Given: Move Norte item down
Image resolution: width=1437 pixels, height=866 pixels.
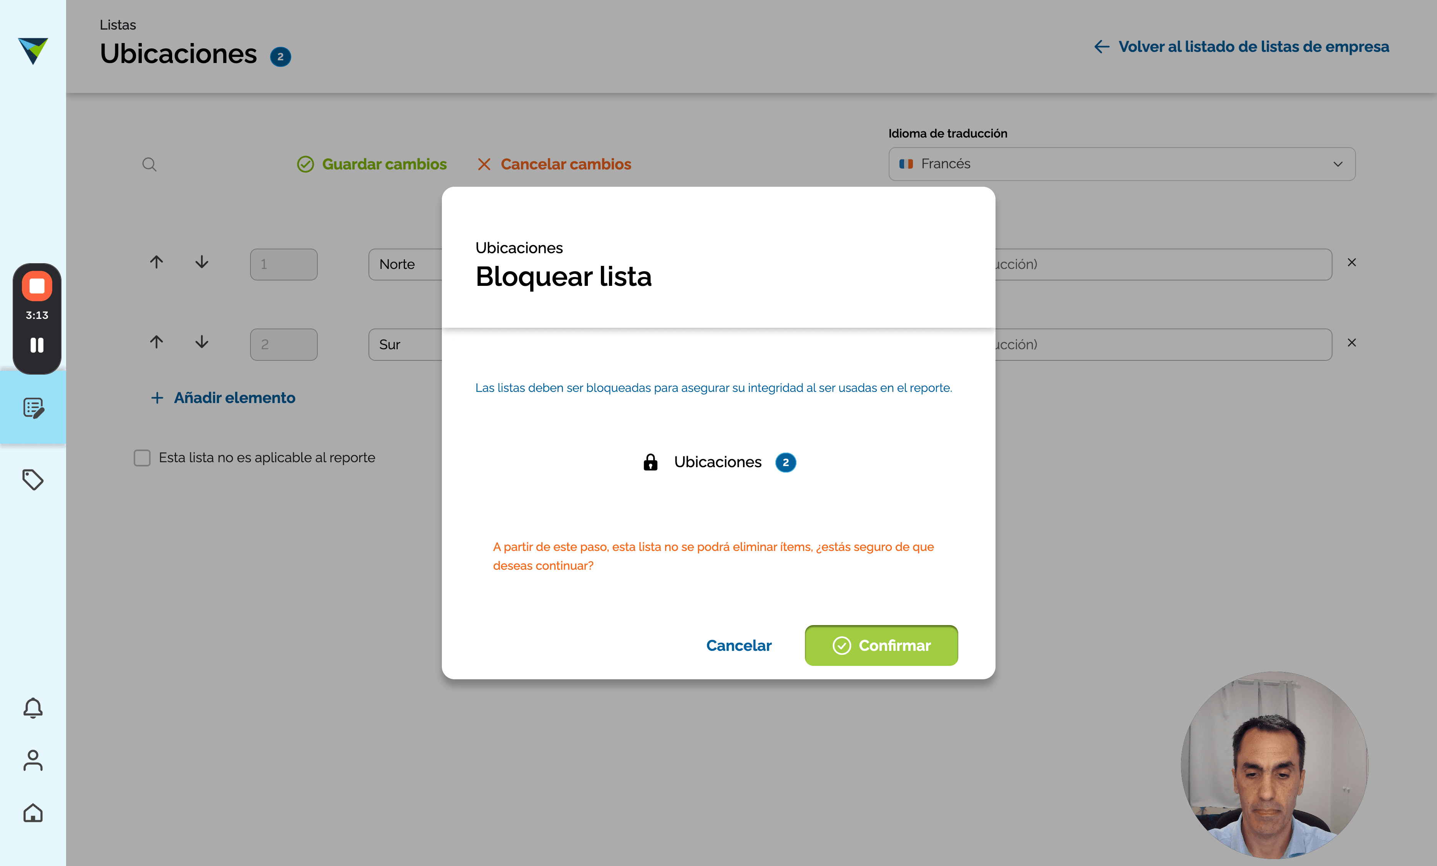Looking at the screenshot, I should pos(202,262).
